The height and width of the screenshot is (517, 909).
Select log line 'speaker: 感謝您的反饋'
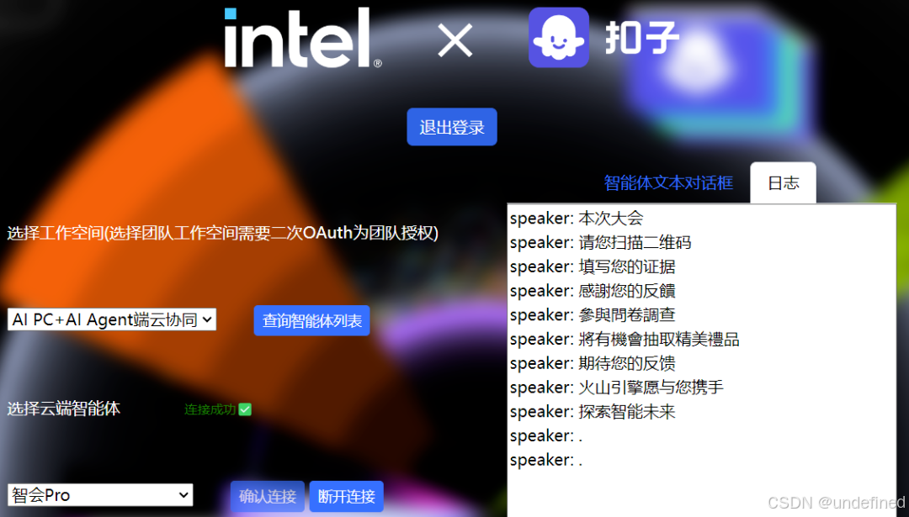[x=593, y=291]
